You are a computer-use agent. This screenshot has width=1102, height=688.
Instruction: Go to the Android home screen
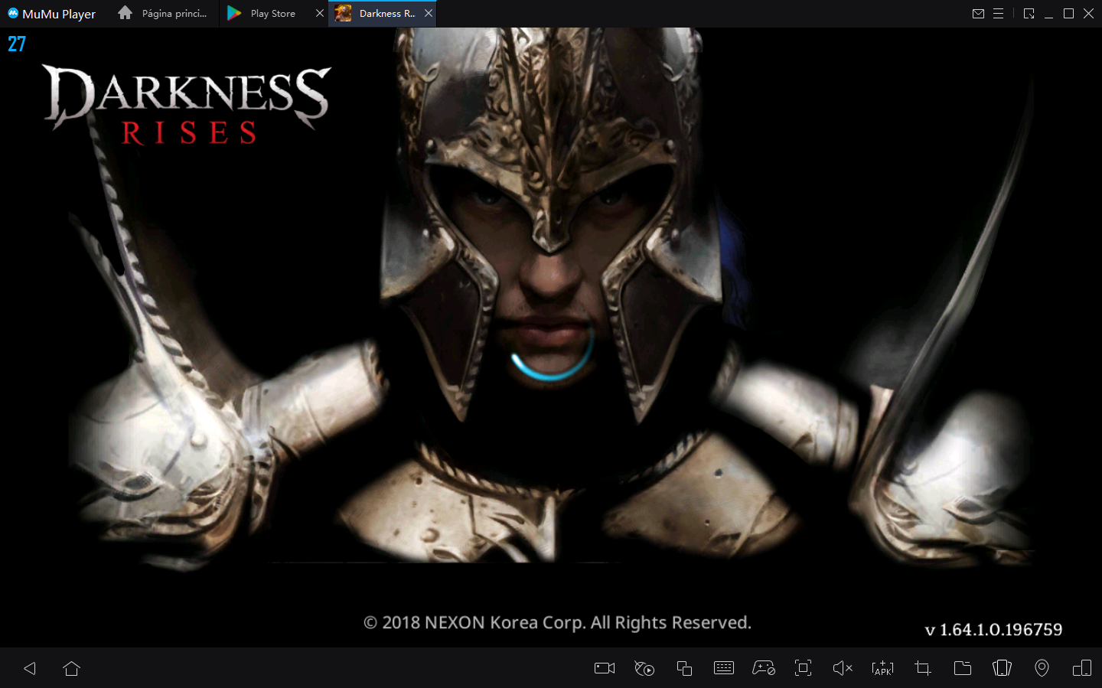pos(71,668)
